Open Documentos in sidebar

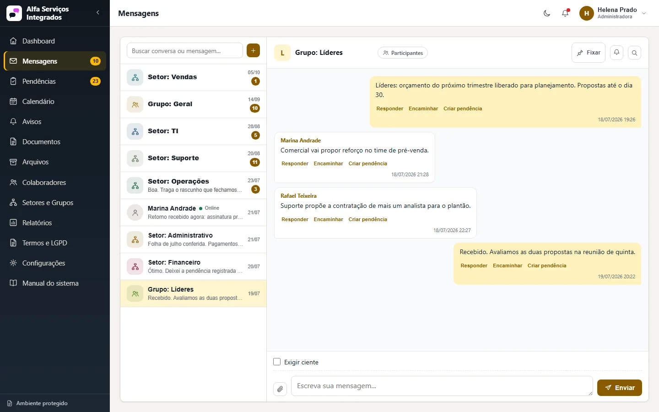click(x=55, y=141)
